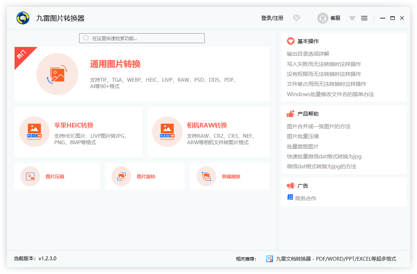Open the 基本操作 section header
Image resolution: width=417 pixels, height=274 pixels.
tap(304, 41)
